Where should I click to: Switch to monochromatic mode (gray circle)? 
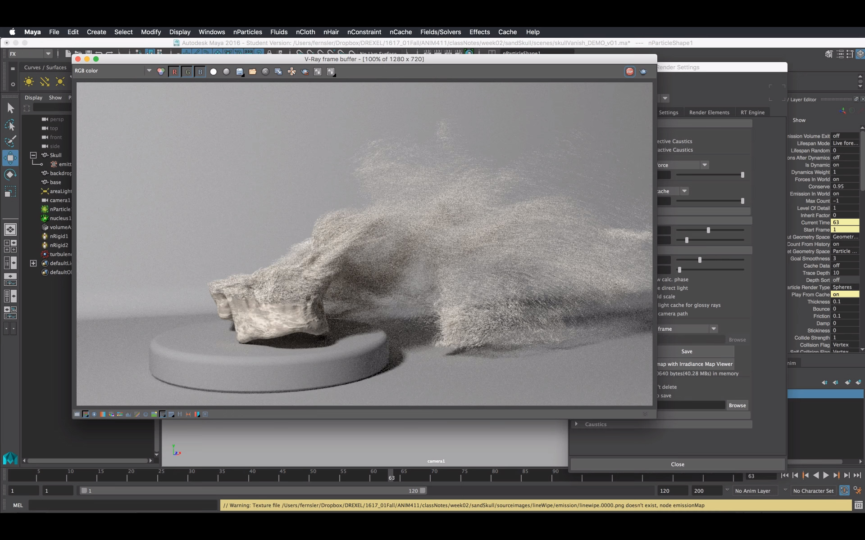pyautogui.click(x=227, y=72)
